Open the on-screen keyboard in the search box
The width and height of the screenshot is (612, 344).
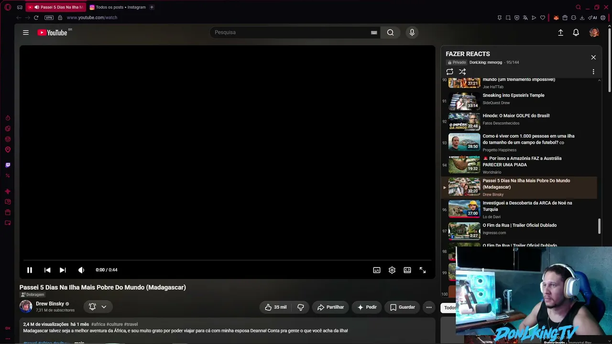[374, 32]
